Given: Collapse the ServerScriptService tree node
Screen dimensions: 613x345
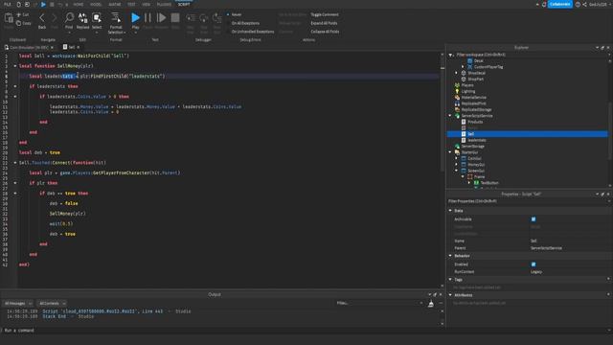Looking at the screenshot, I should pos(450,116).
